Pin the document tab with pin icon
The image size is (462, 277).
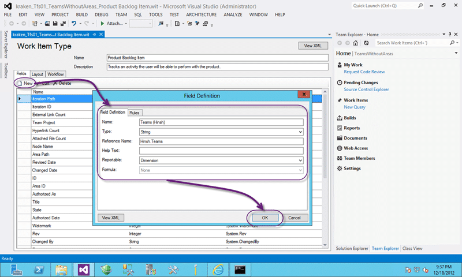[x=95, y=35]
